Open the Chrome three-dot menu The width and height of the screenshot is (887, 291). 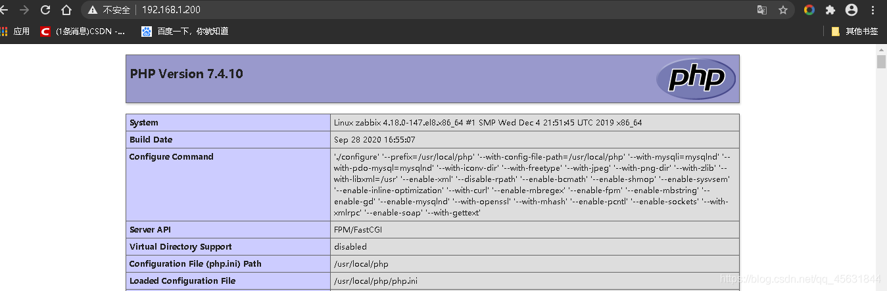[x=873, y=10]
